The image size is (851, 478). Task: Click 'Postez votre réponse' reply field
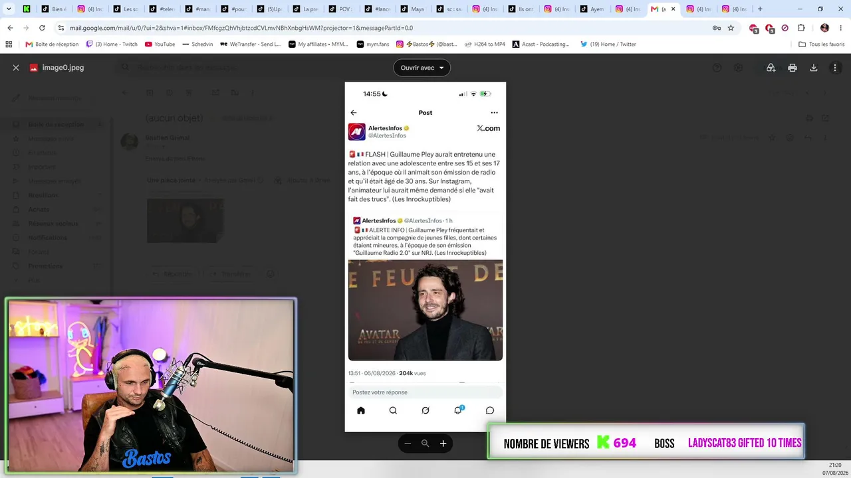[425, 392]
